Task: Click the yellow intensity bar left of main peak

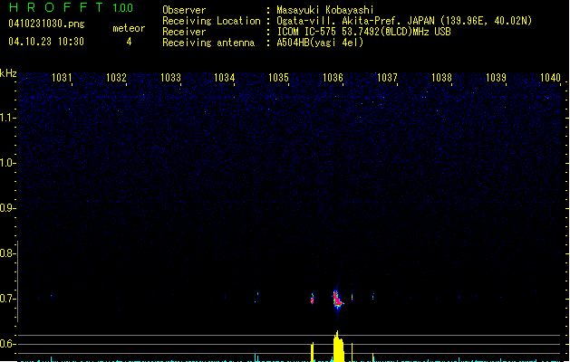Action: 313,352
